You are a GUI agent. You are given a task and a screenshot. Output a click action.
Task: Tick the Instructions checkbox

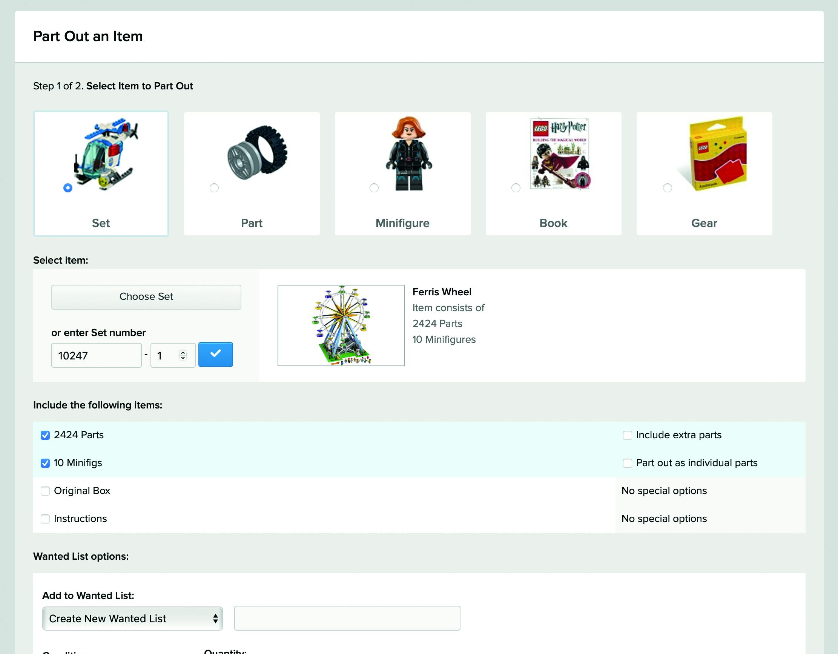[45, 519]
